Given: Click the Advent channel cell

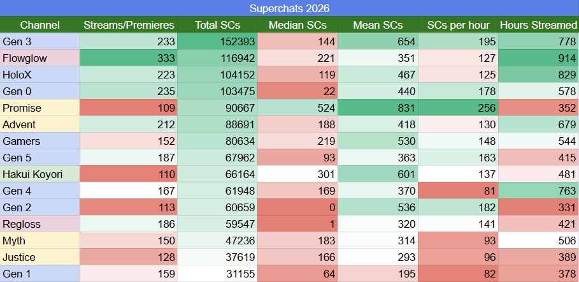Looking at the screenshot, I should [40, 124].
